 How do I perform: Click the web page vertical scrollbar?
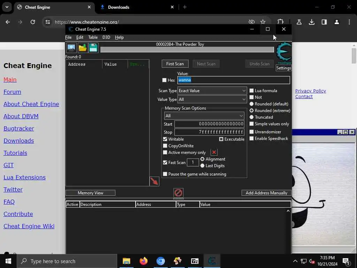[354, 56]
